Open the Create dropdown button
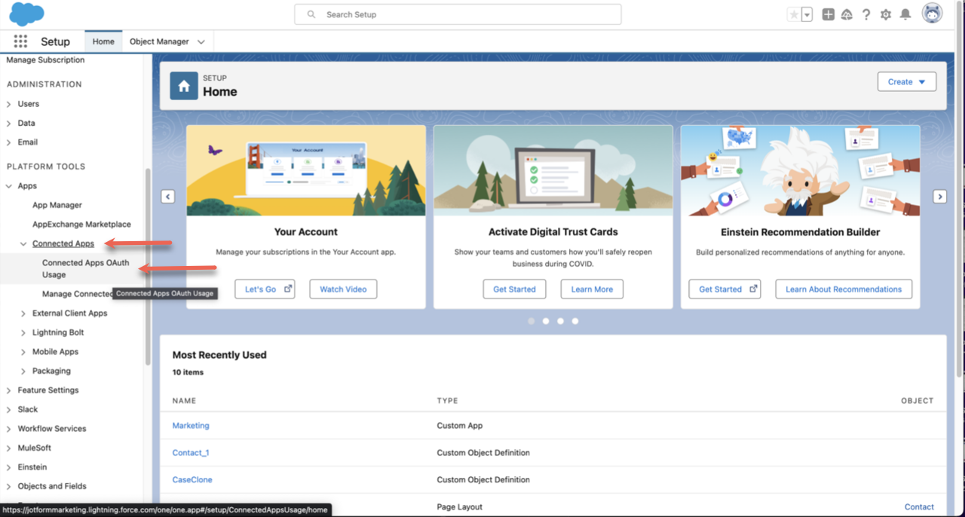Image resolution: width=965 pixels, height=517 pixels. [x=907, y=81]
